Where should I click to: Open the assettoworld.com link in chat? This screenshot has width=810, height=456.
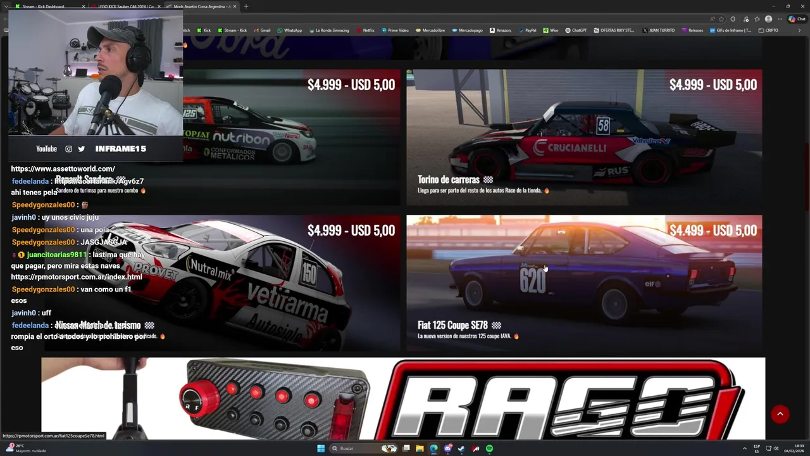click(x=63, y=169)
